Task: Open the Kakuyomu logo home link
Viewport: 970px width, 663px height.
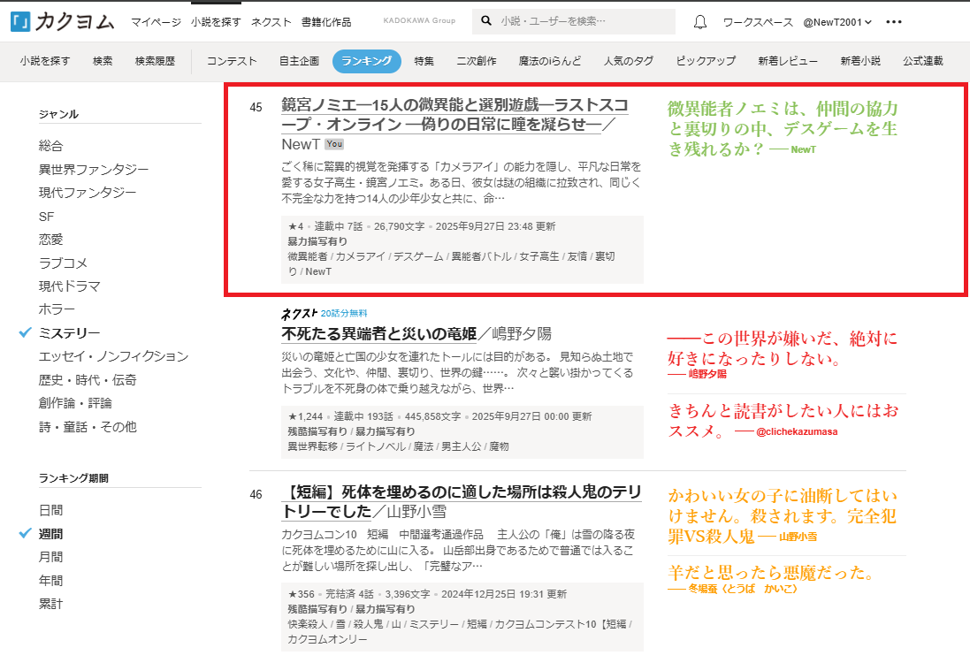Action: 63,21
